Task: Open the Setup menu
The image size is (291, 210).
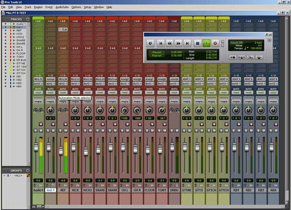Action: coord(87,7)
